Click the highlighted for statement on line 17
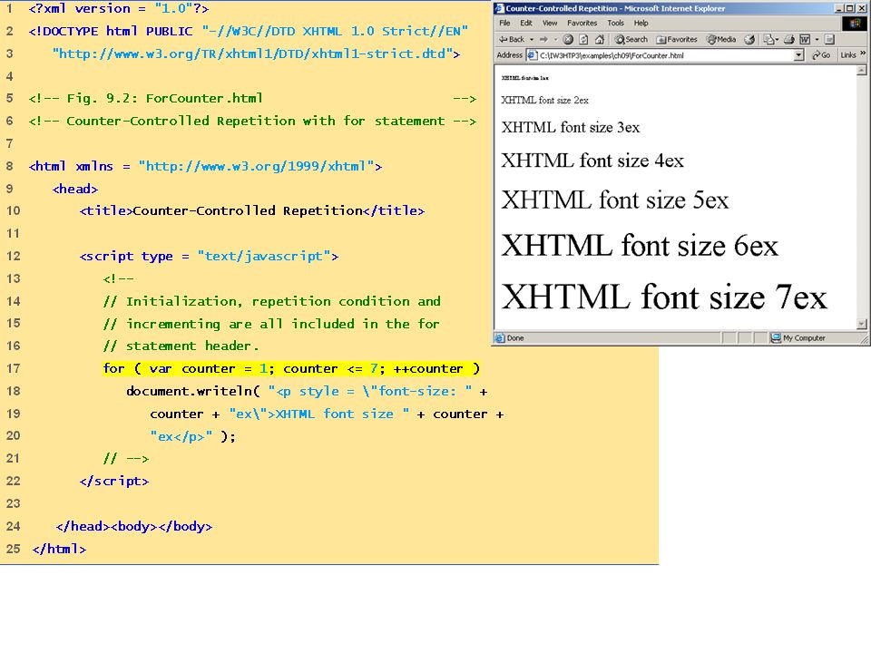Viewport: 871px width, 653px height. click(291, 369)
